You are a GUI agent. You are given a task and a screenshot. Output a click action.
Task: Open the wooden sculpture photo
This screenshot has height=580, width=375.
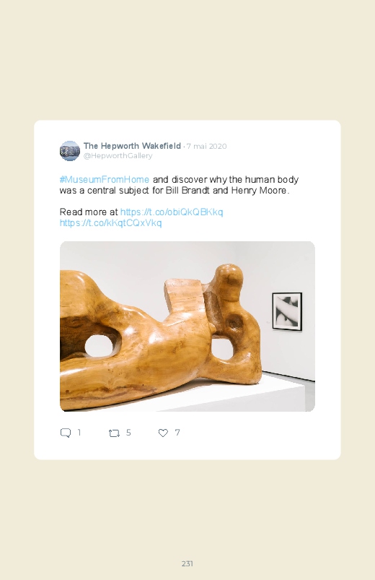point(187,326)
